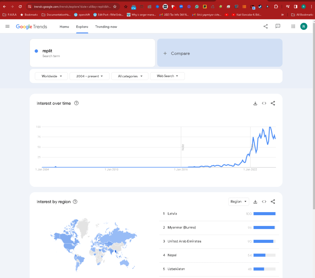Open help for Interest by region
315x278 pixels.
[x=75, y=202]
